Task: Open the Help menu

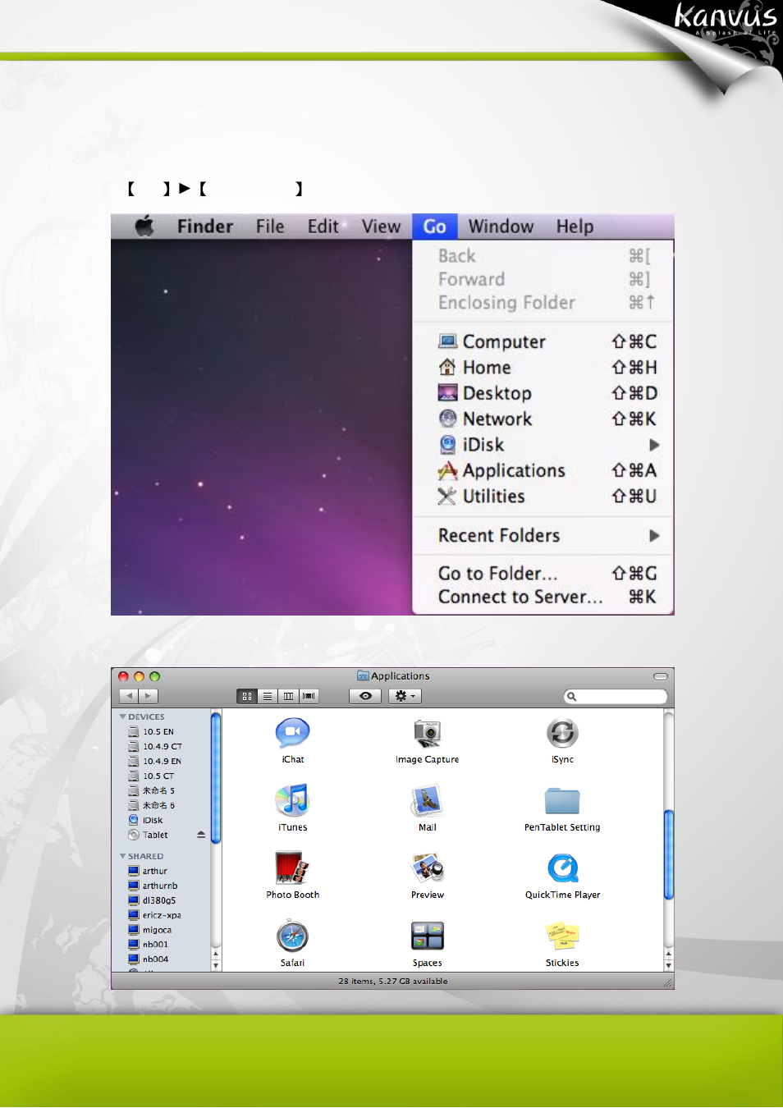Action: (575, 227)
